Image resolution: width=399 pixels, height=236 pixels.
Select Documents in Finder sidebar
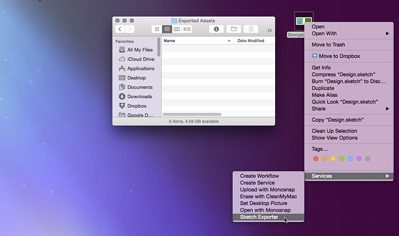tap(140, 87)
